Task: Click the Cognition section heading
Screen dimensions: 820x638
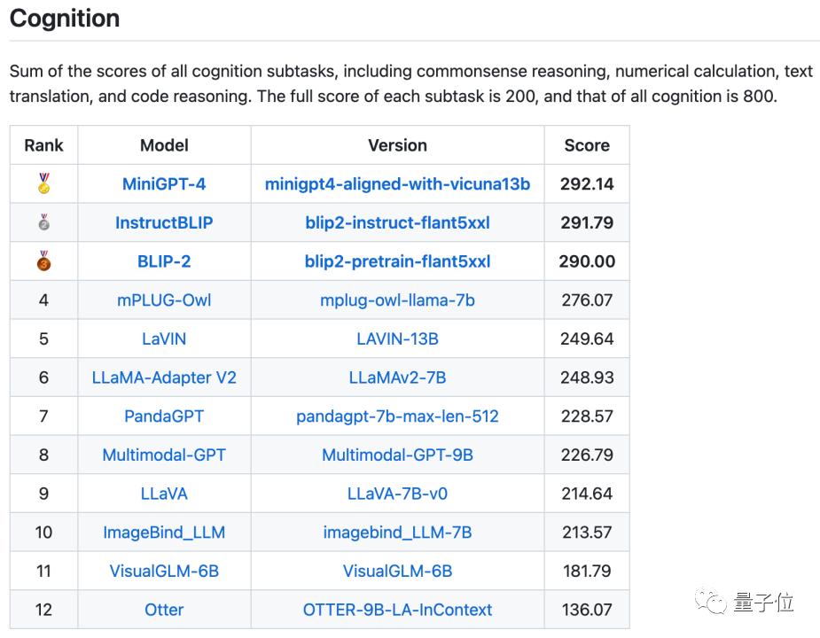Action: tap(65, 19)
